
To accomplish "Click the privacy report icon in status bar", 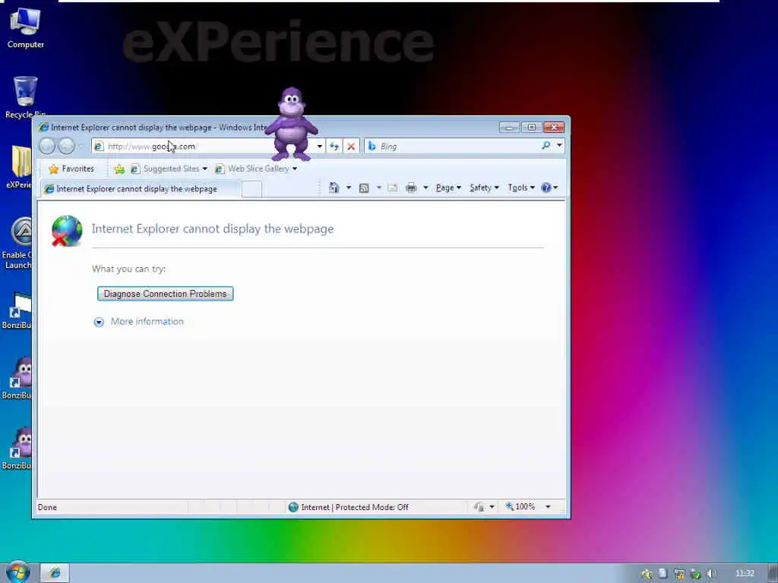I will [x=479, y=506].
